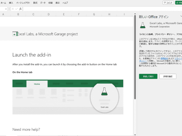Click the Excel Labs flask icon beside the worksheet title

15,34
